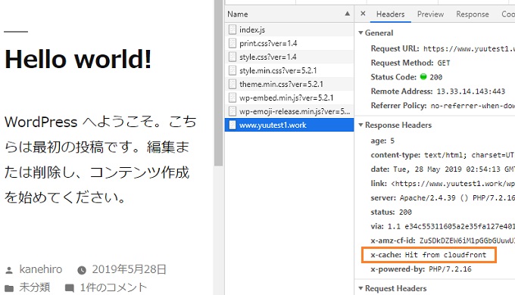
Task: Click the clock icon beside the post date
Action: click(82, 270)
